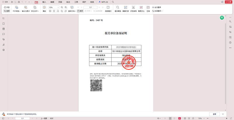This screenshot has width=234, height=120.
Task: Switch to the 插入 tab
Action: coord(44,2)
